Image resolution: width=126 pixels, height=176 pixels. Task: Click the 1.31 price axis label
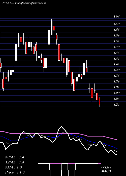[116, 87]
